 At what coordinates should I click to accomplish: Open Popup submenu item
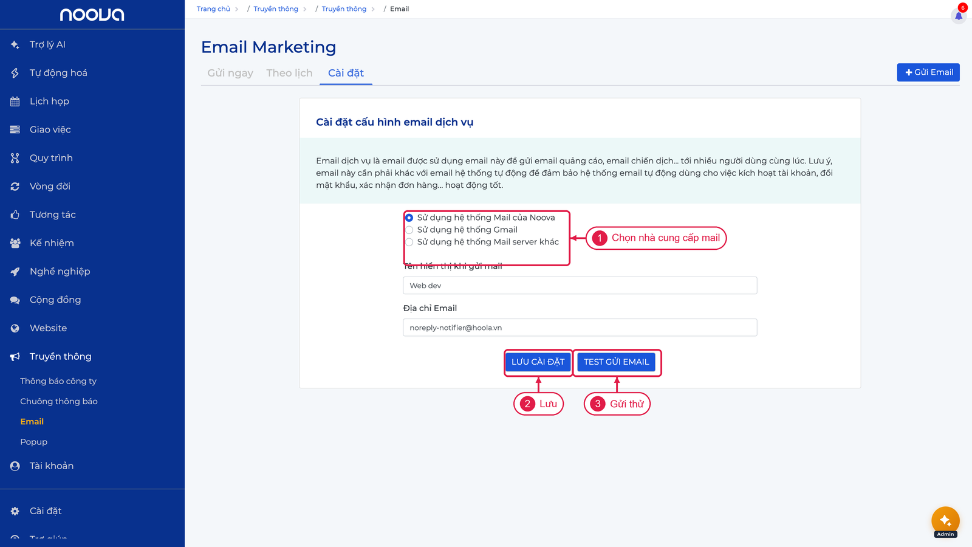click(34, 442)
